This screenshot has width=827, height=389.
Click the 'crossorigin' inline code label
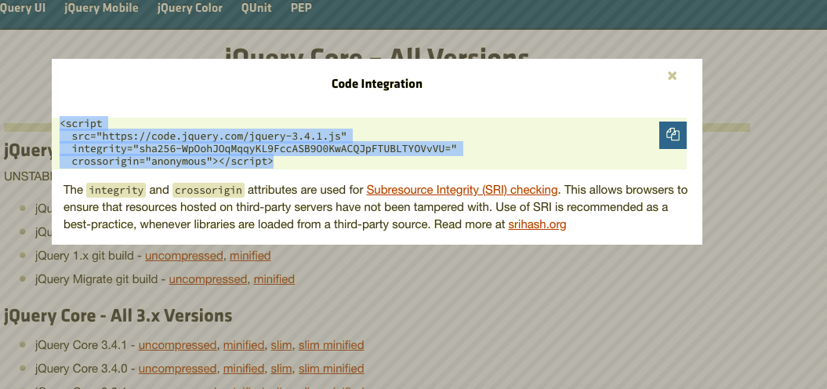[x=209, y=190]
